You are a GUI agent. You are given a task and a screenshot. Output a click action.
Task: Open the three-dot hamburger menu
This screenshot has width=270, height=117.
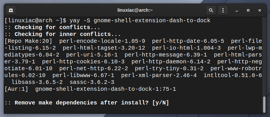pyautogui.click(x=223, y=10)
